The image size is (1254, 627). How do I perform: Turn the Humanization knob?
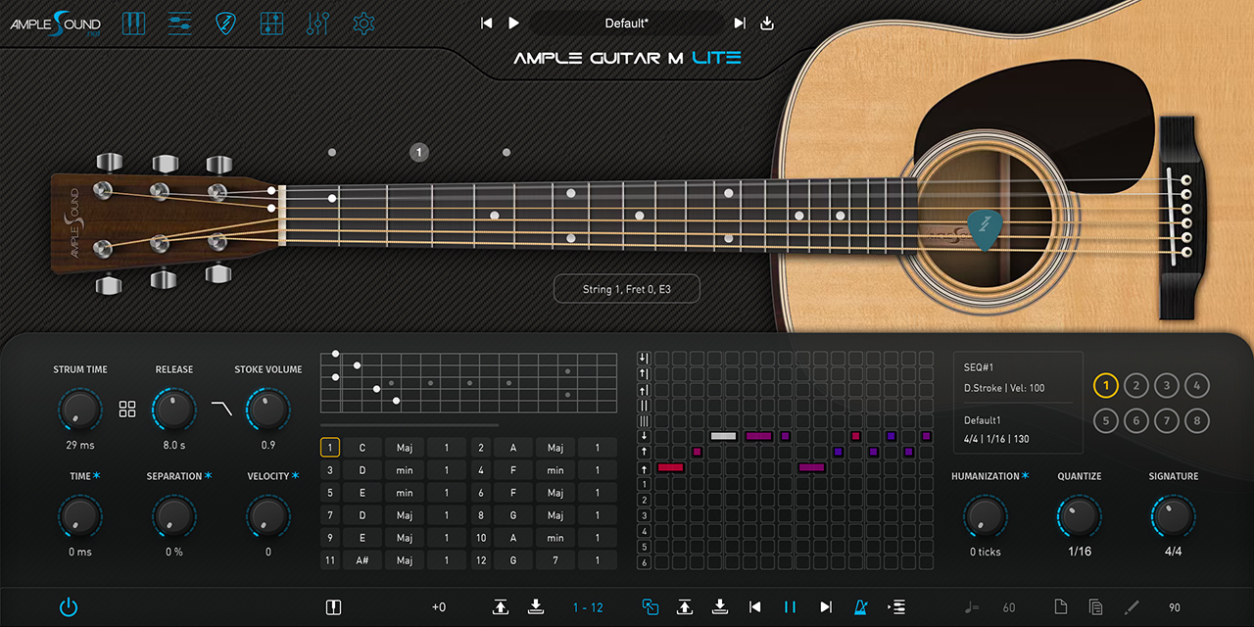coord(985,515)
